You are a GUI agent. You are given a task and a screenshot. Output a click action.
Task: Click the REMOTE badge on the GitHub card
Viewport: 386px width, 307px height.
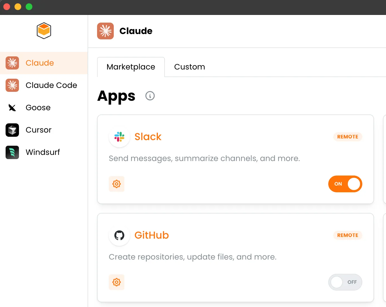tap(348, 235)
